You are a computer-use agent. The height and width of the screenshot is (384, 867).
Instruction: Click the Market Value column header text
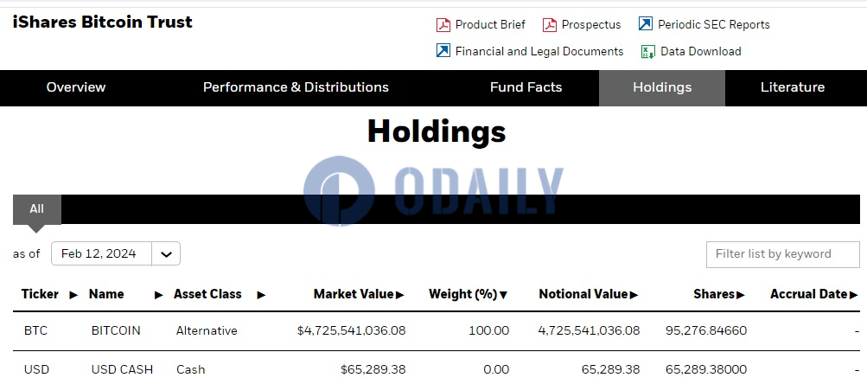tap(354, 294)
